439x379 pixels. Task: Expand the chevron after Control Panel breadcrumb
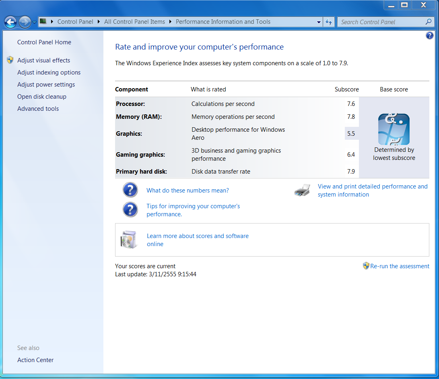coord(99,22)
